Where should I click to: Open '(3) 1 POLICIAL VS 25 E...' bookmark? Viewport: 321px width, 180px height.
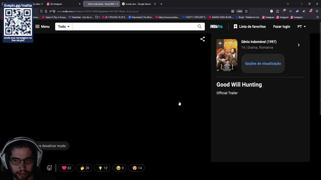pyautogui.click(x=114, y=17)
